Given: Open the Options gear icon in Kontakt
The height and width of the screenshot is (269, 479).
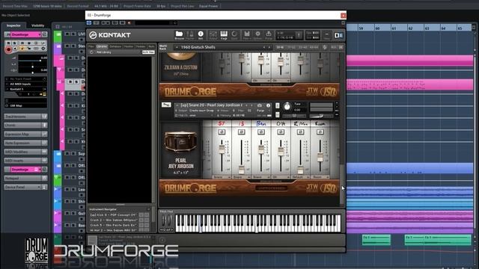Looking at the screenshot, I should (x=257, y=34).
